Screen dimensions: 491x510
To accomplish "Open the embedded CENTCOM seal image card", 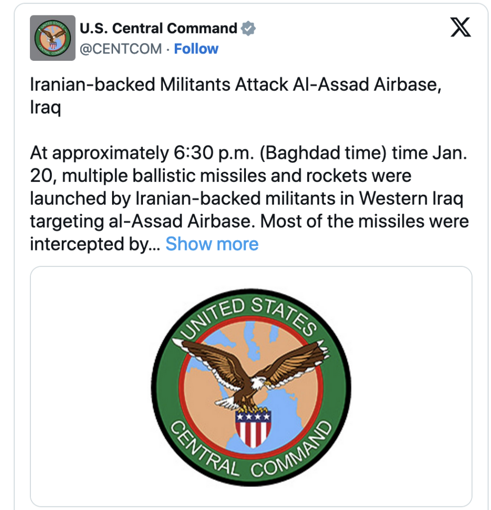I will click(x=251, y=386).
